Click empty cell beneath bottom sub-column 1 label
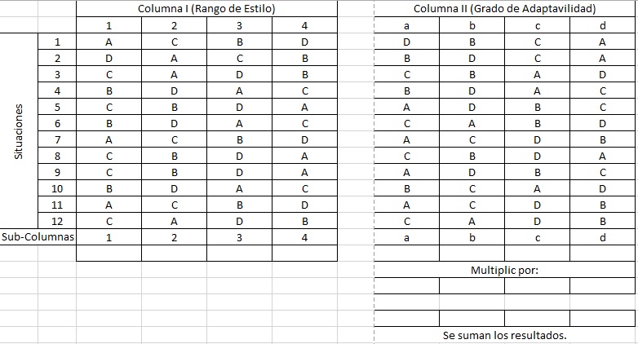Viewport: 638px width, 344px height. (109, 254)
